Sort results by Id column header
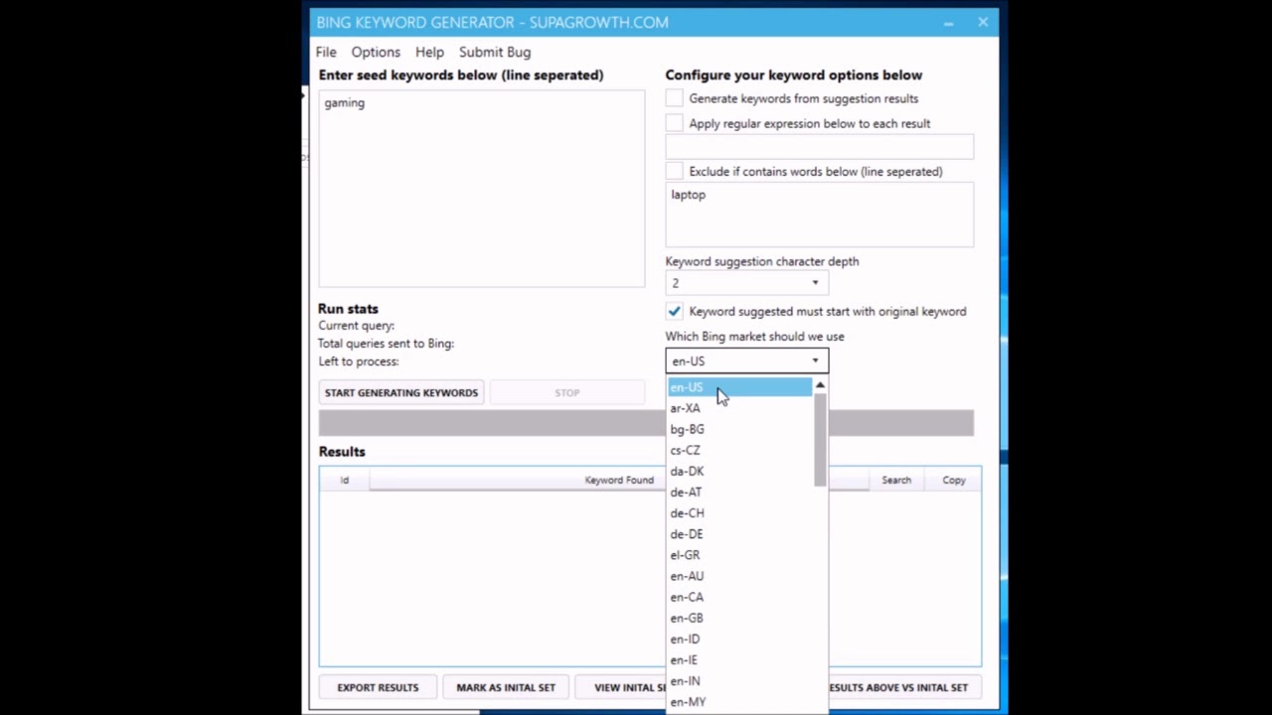Viewport: 1272px width, 715px height. [345, 481]
